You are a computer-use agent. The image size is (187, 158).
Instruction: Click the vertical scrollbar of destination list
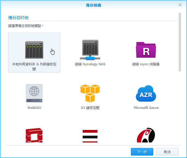coord(180,41)
